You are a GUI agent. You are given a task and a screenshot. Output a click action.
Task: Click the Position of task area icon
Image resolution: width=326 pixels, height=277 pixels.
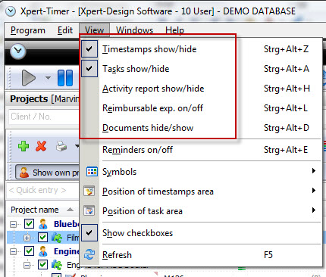(x=89, y=210)
